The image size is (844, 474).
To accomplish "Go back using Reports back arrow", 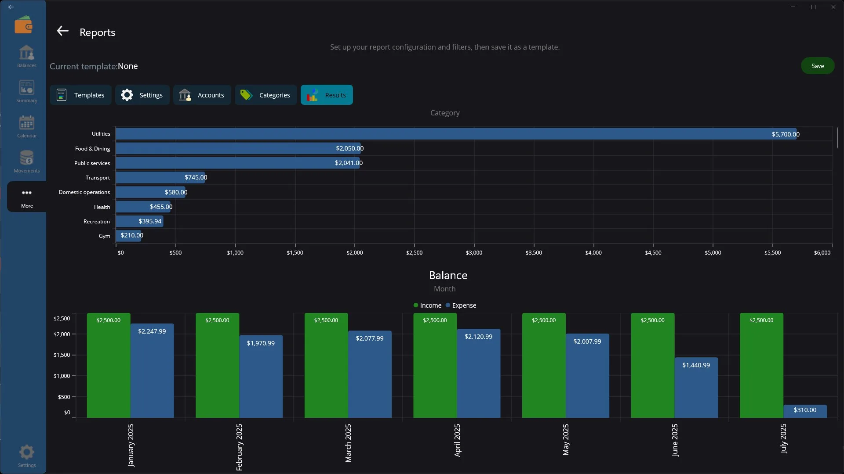I will [x=62, y=31].
